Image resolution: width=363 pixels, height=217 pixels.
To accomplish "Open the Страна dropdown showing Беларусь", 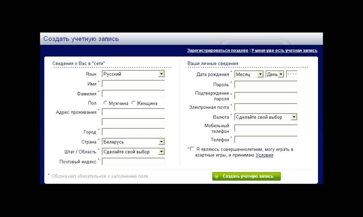I will (x=133, y=141).
